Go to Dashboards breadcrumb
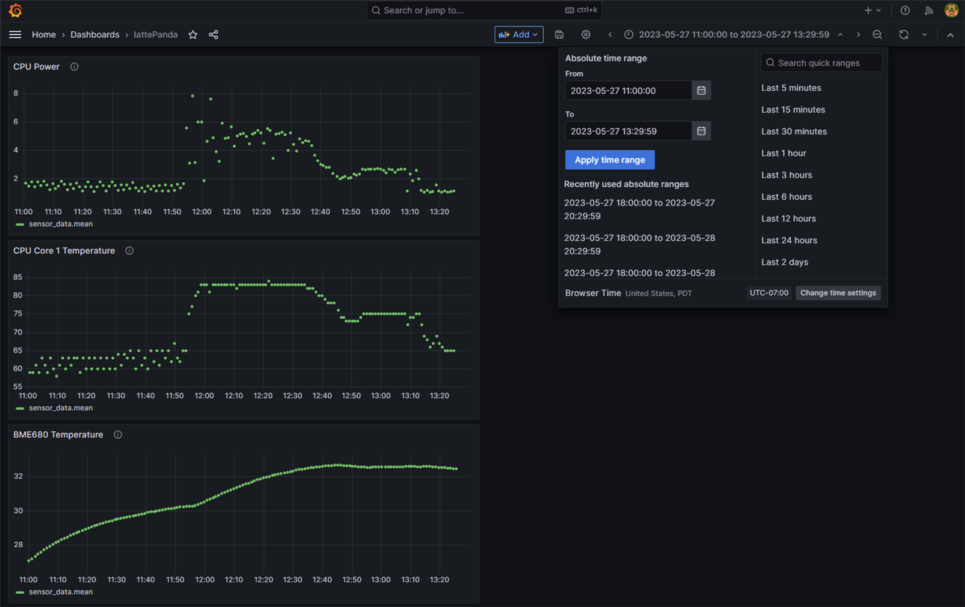This screenshot has width=965, height=607. click(95, 34)
